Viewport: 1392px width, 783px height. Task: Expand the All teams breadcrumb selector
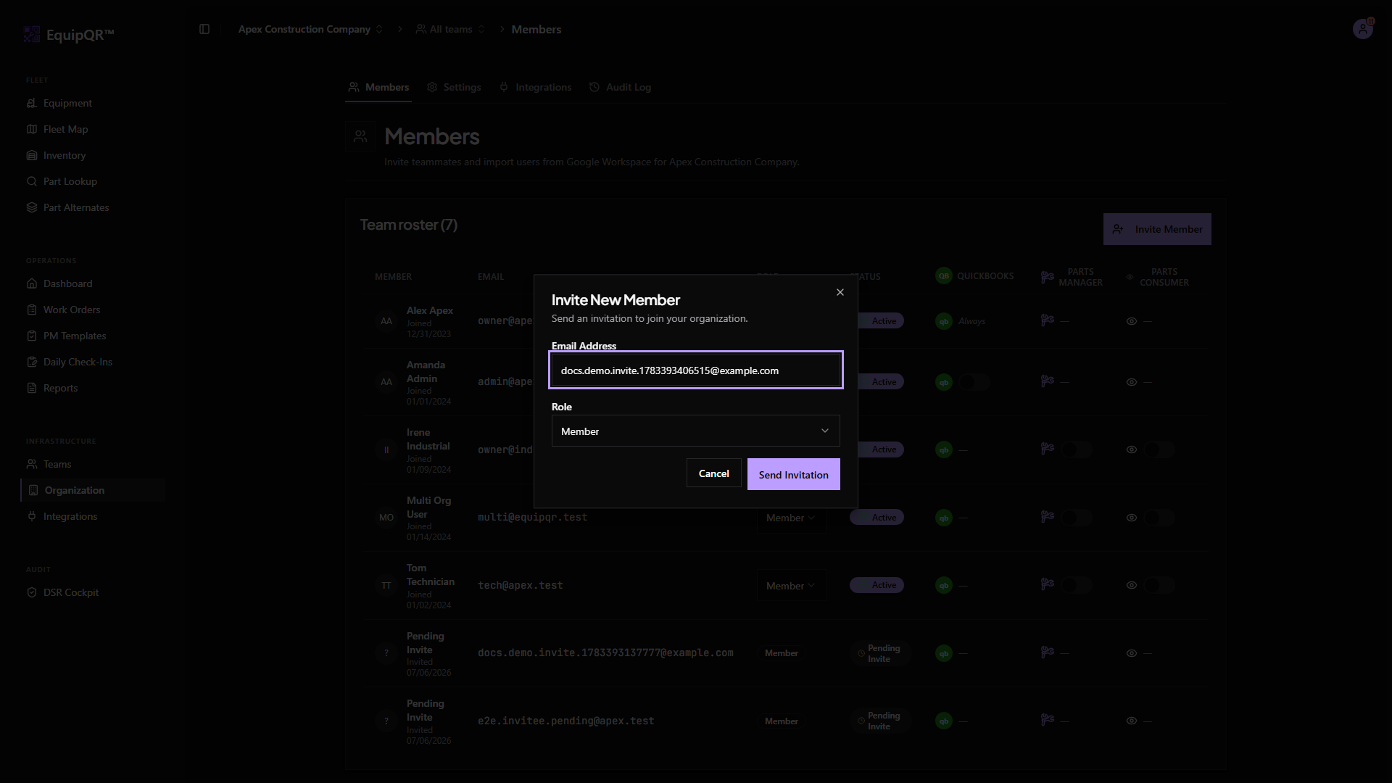click(x=450, y=29)
